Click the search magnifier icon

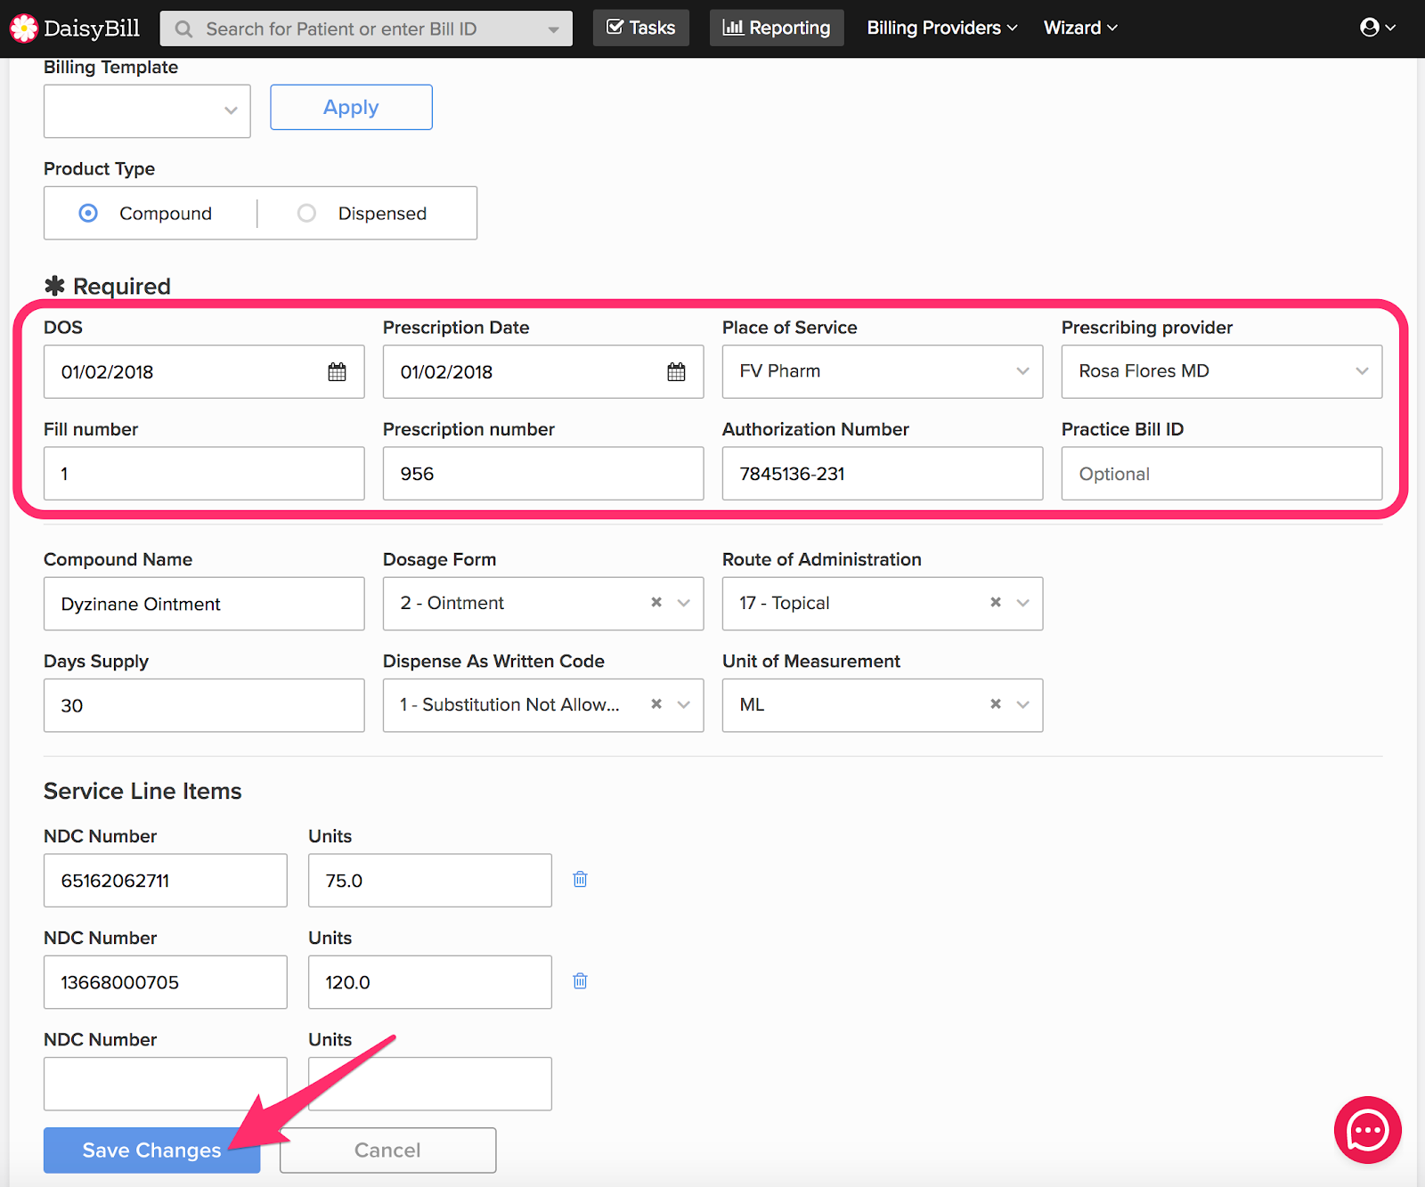183,29
